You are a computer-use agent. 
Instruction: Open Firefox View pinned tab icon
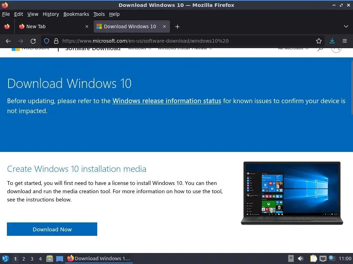7,26
